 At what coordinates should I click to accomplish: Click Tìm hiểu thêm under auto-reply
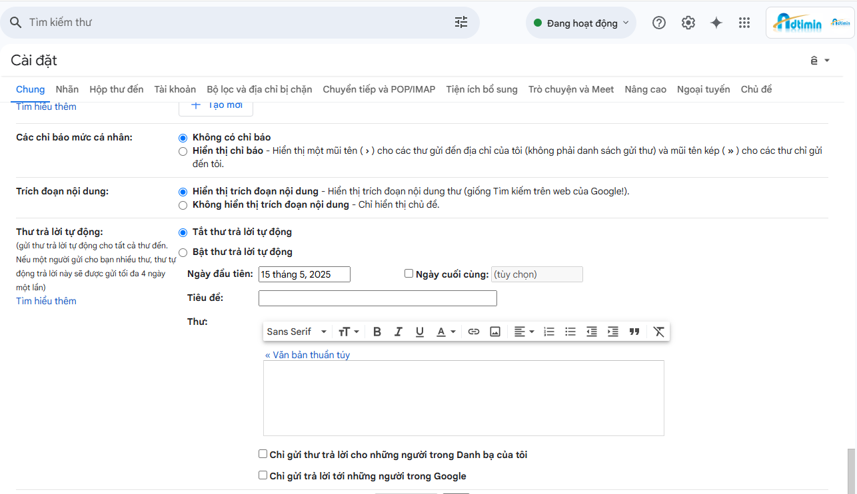coord(46,301)
